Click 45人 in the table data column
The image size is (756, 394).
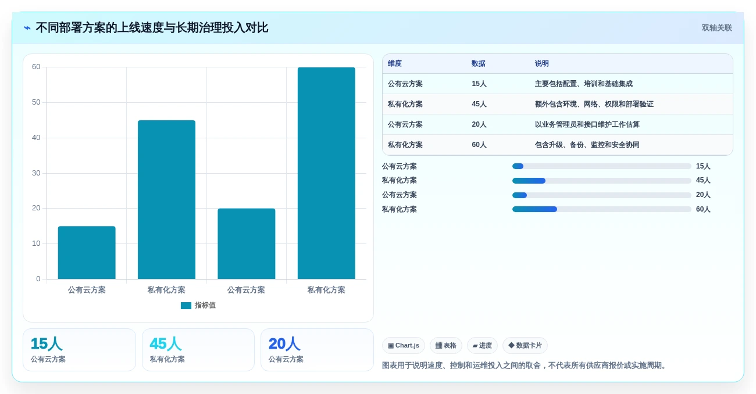479,105
